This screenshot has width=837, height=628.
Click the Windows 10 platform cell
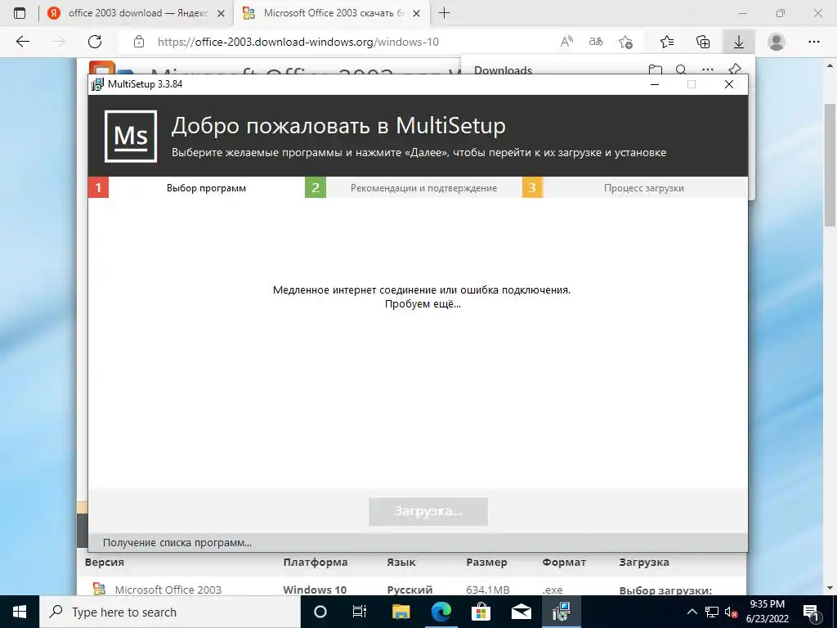click(315, 590)
